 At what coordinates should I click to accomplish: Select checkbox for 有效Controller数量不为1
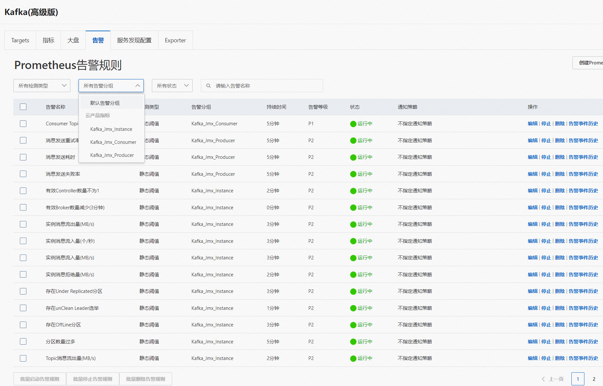point(23,191)
